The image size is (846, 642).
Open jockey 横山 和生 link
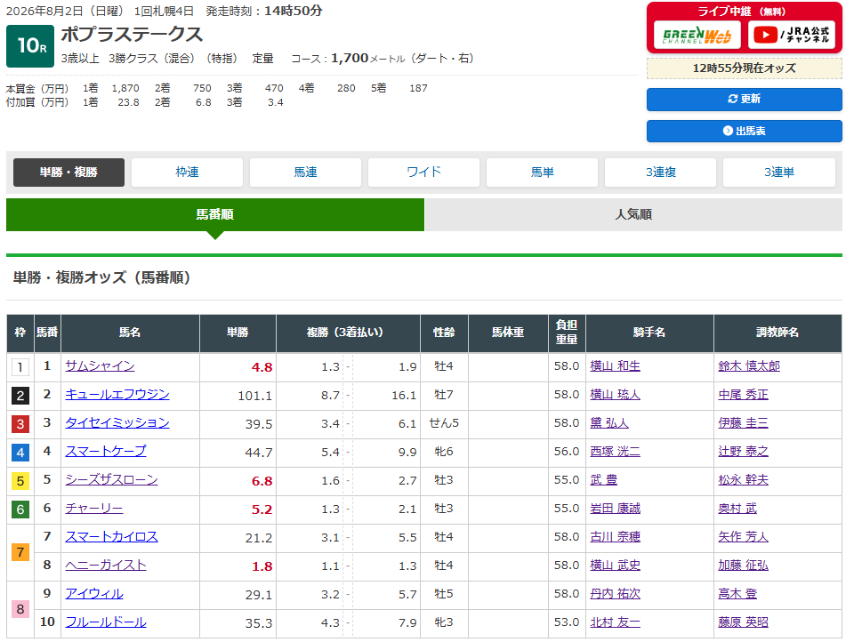coord(615,365)
